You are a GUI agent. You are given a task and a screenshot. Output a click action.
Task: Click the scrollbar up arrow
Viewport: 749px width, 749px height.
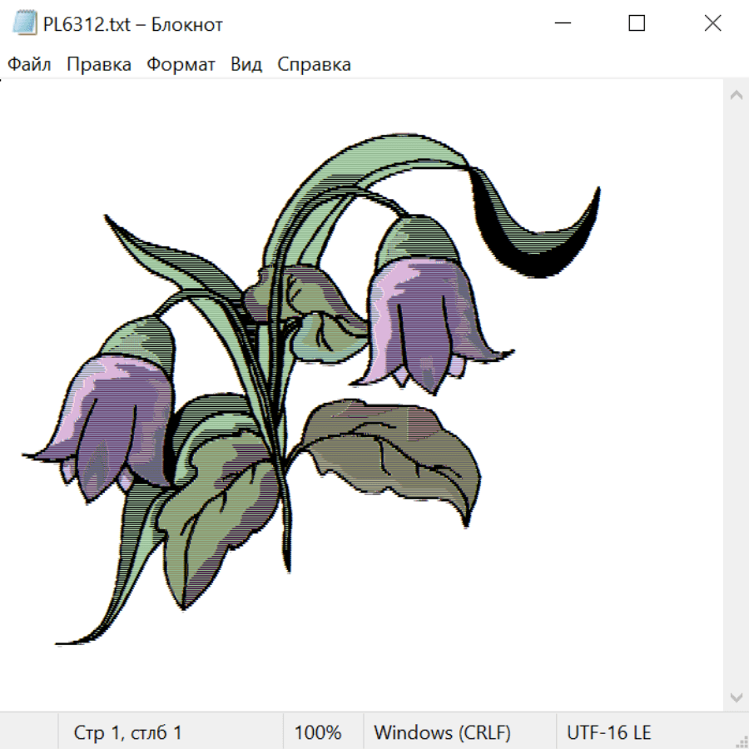[x=736, y=95]
